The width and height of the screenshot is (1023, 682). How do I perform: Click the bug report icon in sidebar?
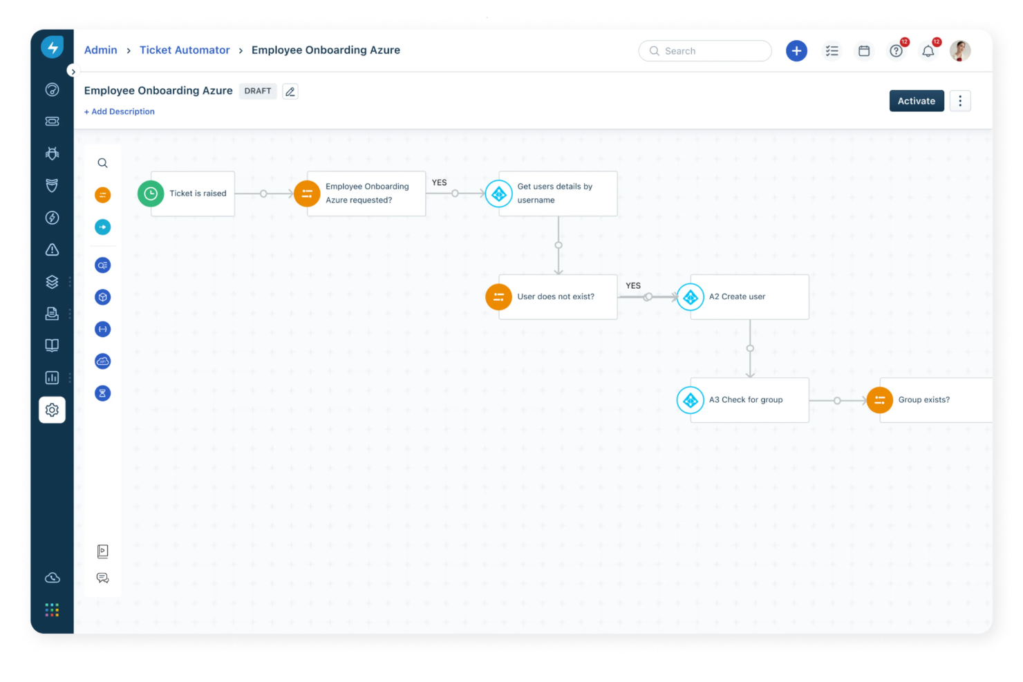(x=52, y=153)
